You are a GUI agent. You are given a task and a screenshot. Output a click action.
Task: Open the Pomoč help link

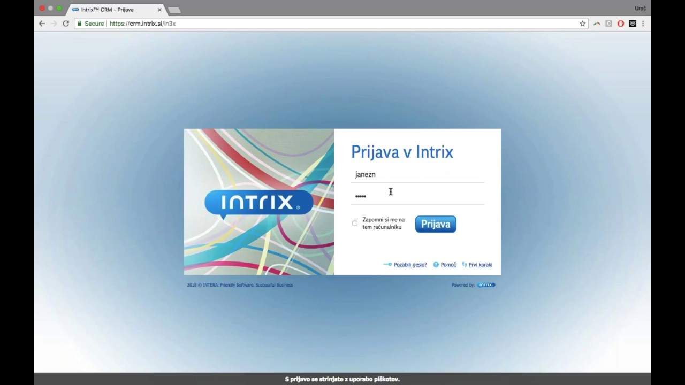pos(448,264)
